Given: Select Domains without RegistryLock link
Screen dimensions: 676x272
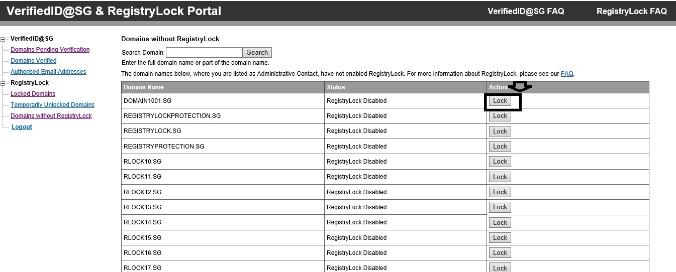Looking at the screenshot, I should 51,116.
